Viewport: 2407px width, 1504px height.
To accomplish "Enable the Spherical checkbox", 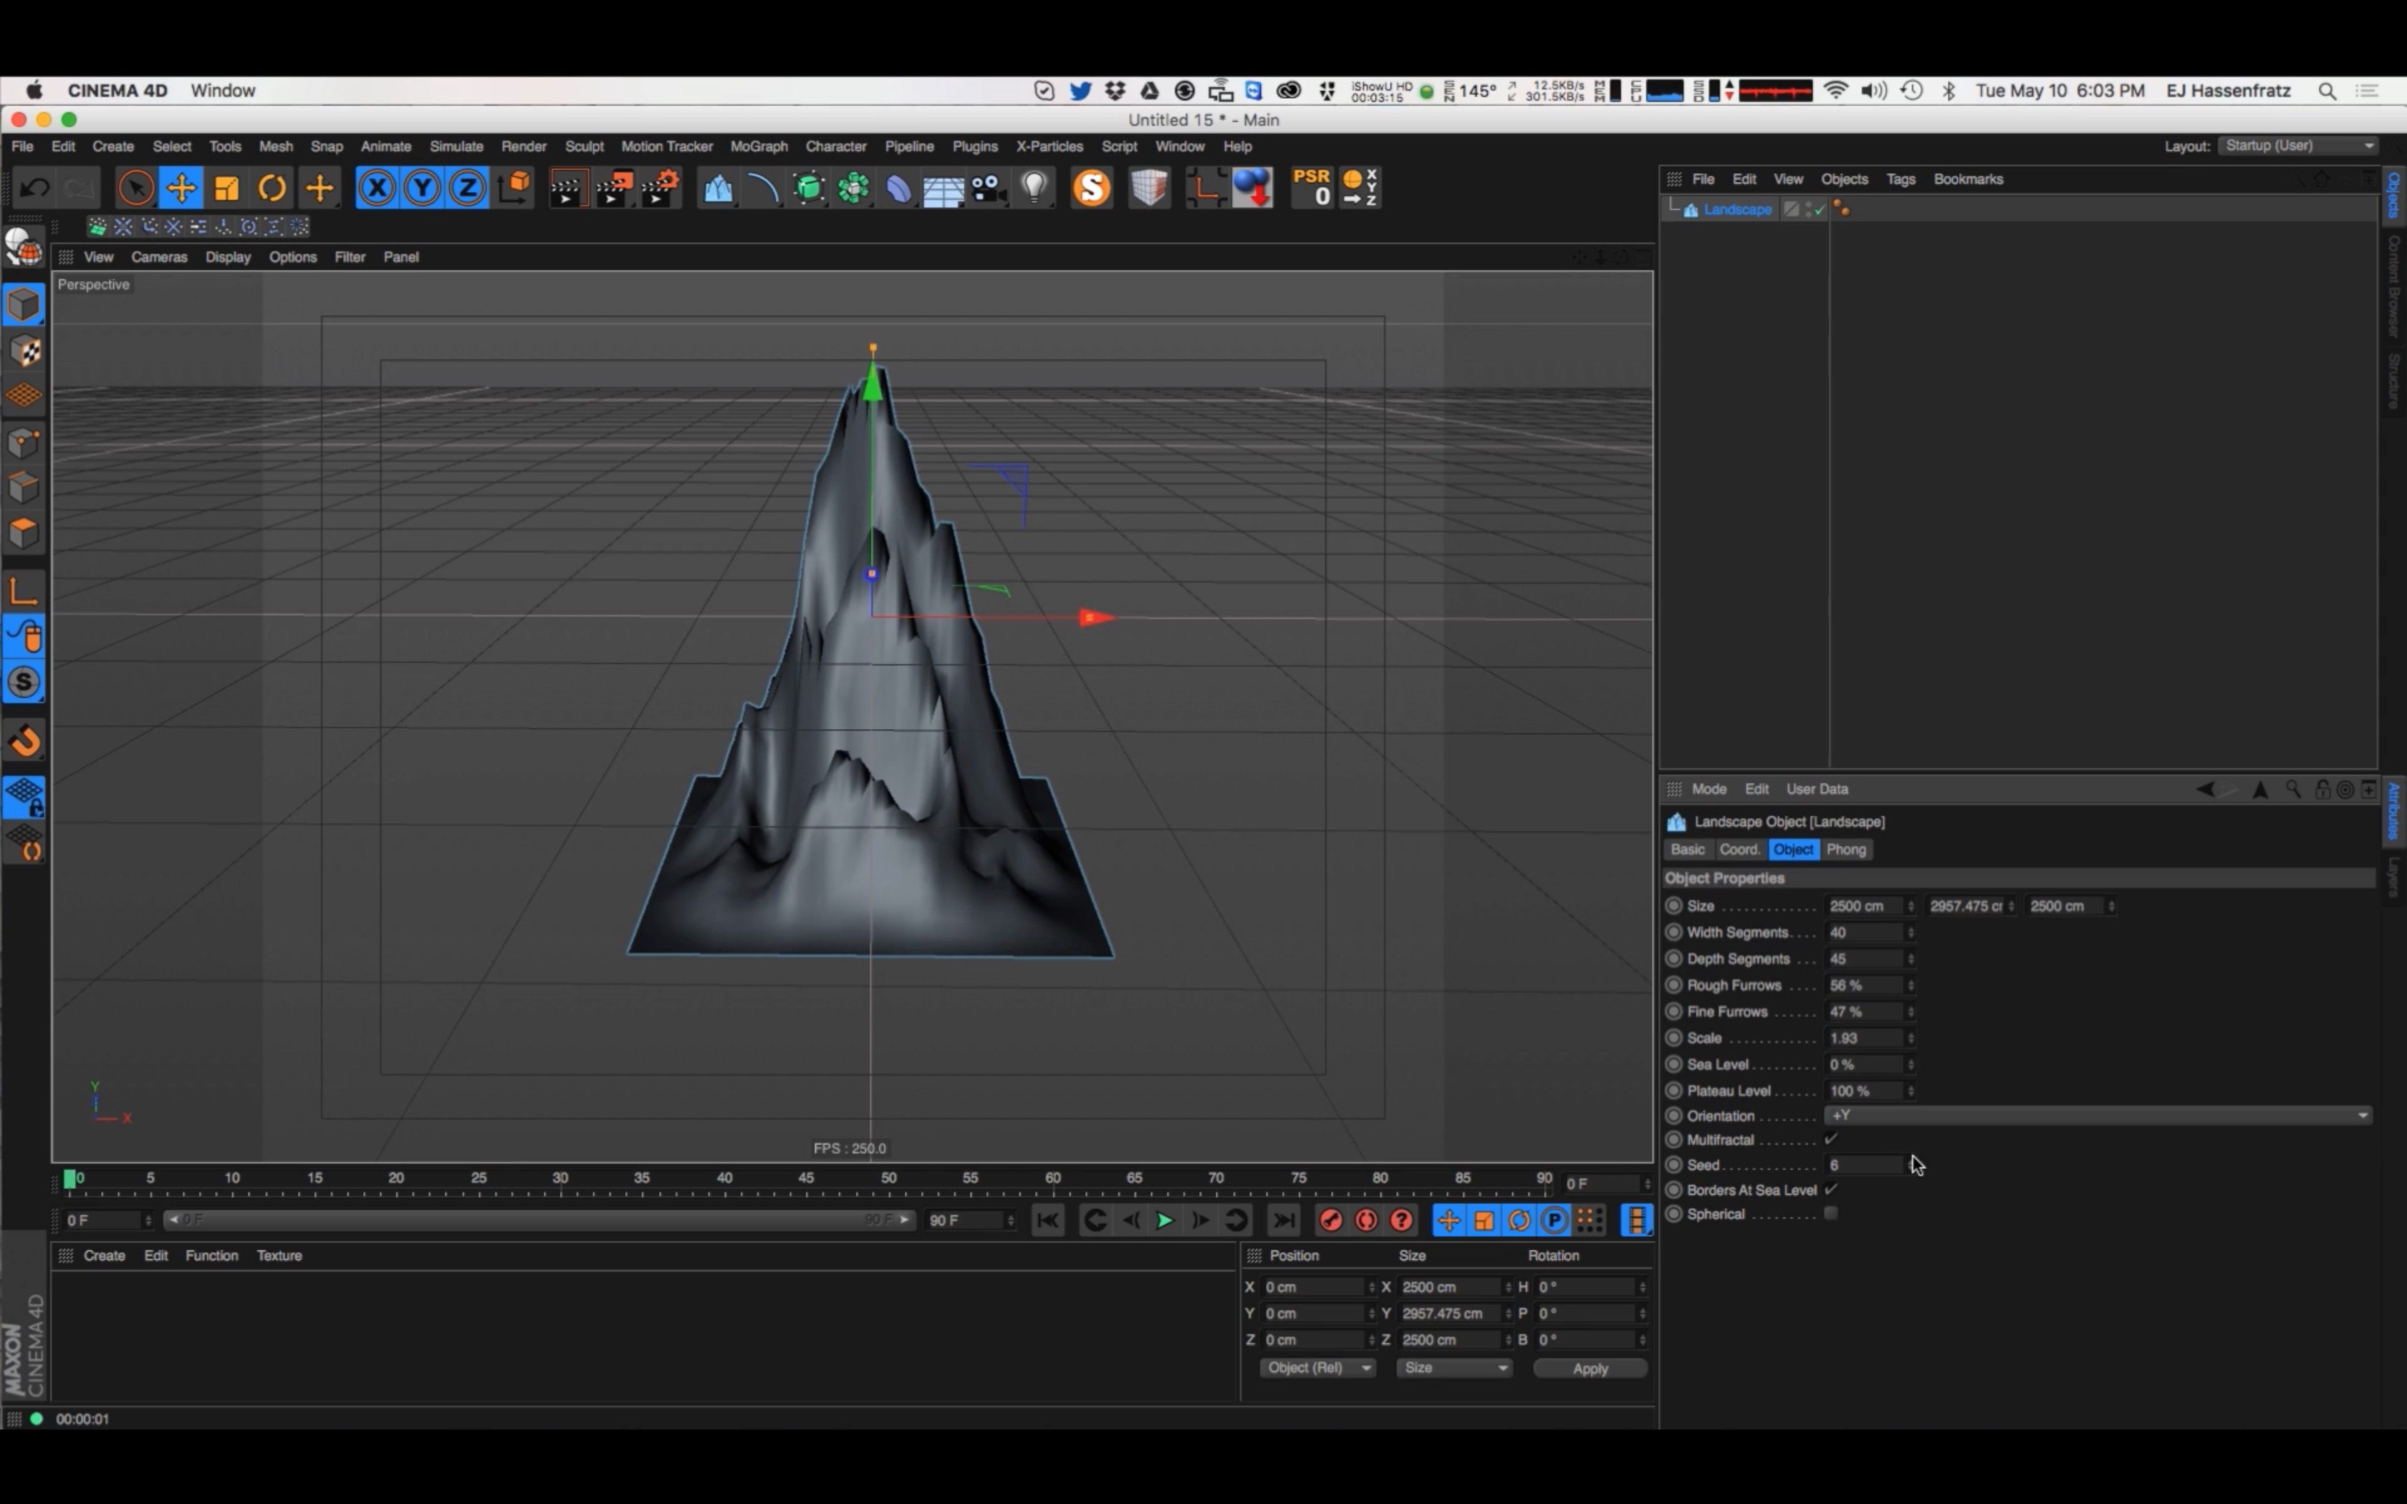I will click(1831, 1213).
